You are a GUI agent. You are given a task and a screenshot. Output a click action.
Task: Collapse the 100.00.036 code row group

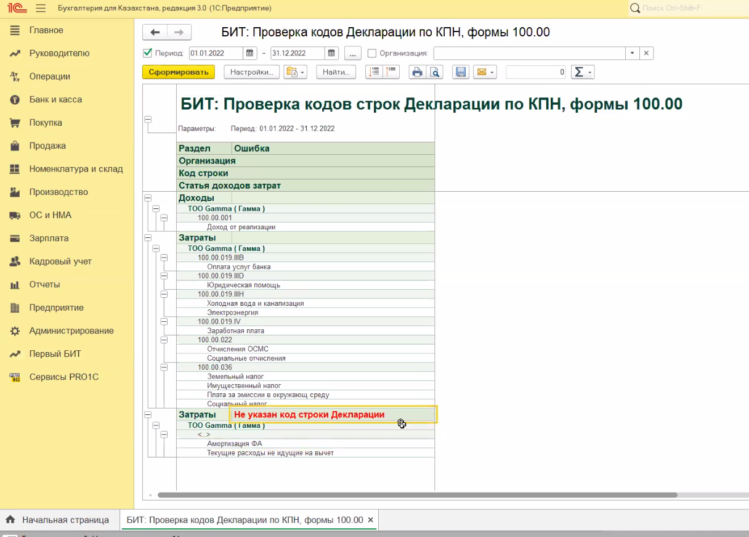pos(164,367)
